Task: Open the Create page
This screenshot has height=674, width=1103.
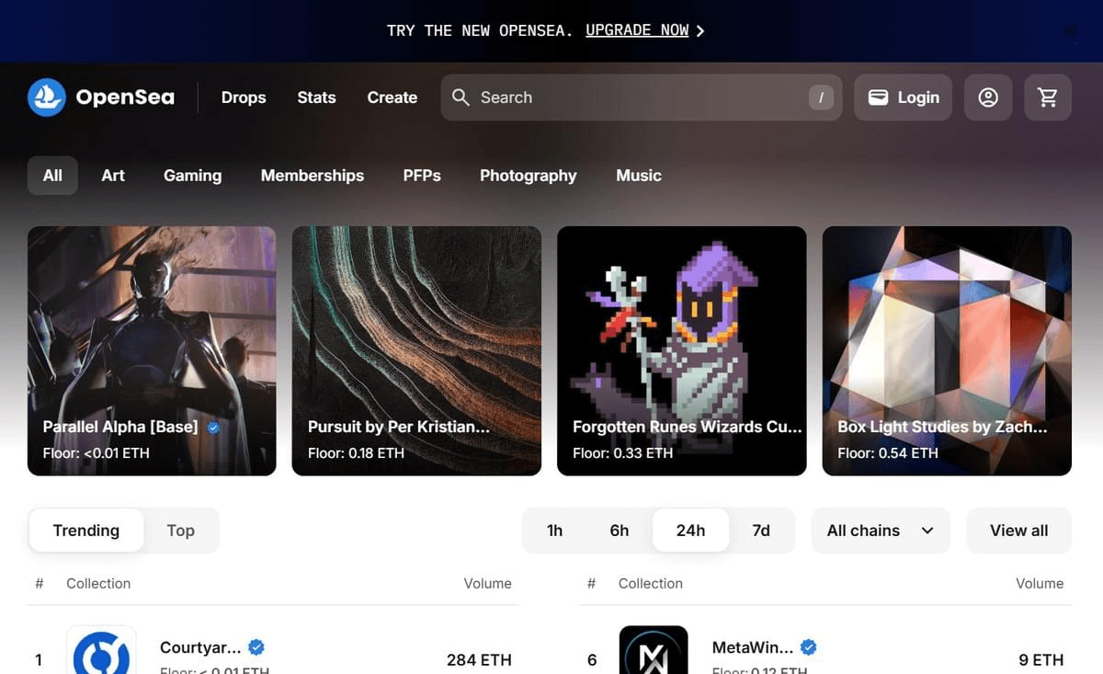Action: [392, 97]
